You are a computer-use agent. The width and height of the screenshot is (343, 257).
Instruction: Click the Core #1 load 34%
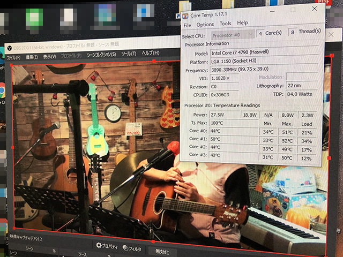click(307, 141)
